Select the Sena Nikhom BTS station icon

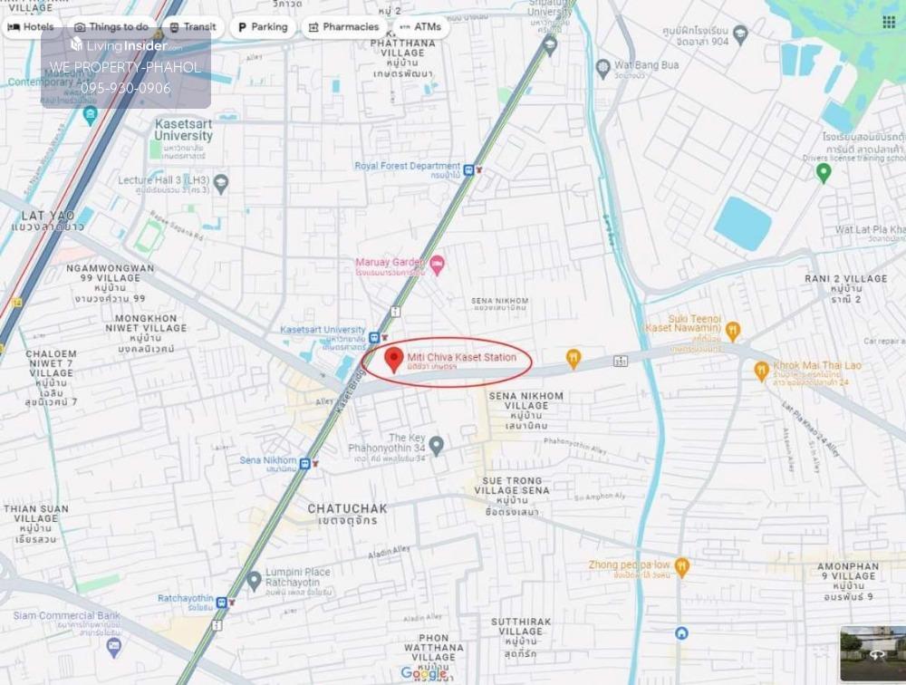304,463
